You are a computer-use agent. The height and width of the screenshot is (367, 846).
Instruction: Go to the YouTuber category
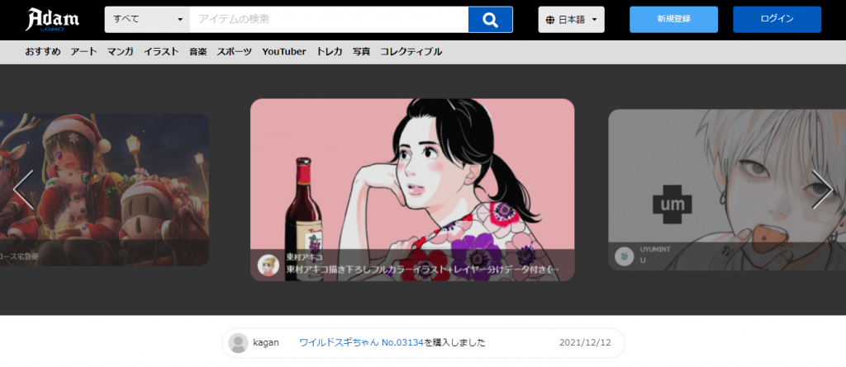click(x=283, y=51)
